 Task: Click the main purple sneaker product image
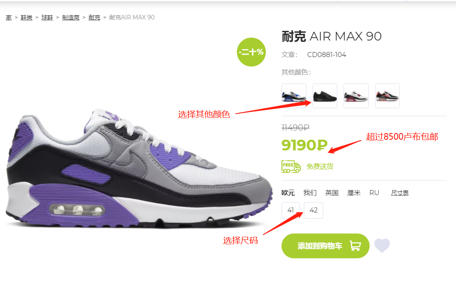[x=139, y=169]
